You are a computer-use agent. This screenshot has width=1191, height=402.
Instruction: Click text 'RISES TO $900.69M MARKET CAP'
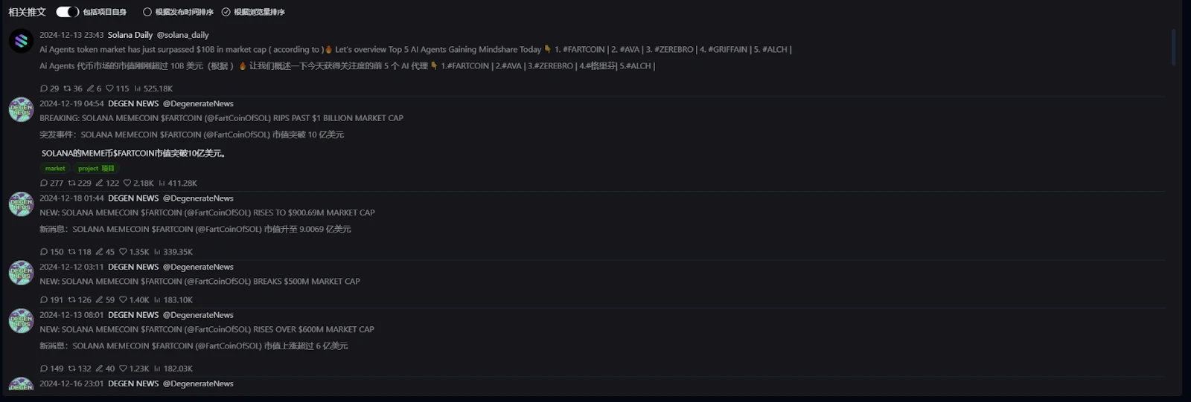[314, 213]
